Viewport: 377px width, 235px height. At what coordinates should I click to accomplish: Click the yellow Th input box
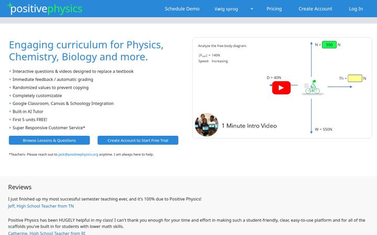[355, 78]
